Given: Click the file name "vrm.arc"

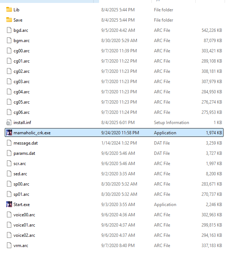Looking at the screenshot, I should [21, 246].
